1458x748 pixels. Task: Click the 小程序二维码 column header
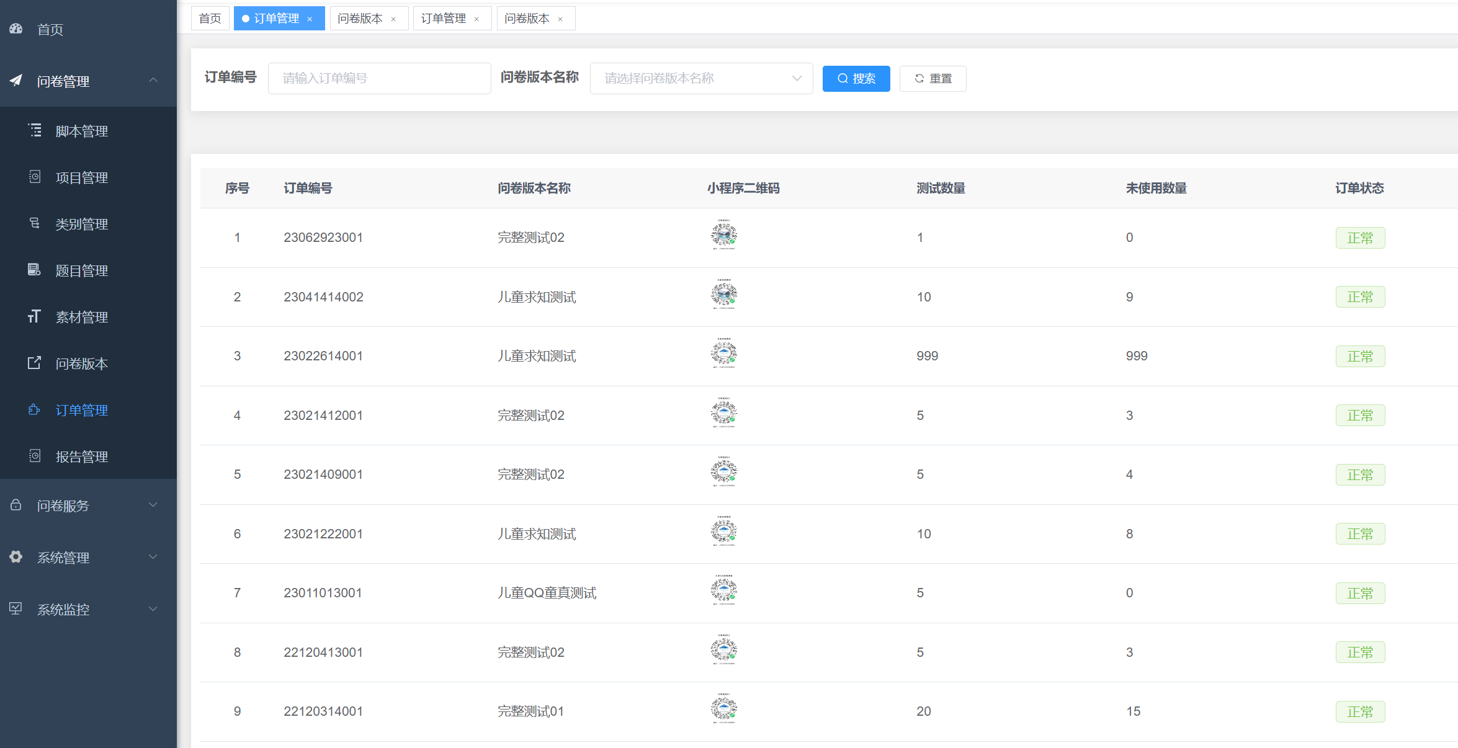(743, 188)
